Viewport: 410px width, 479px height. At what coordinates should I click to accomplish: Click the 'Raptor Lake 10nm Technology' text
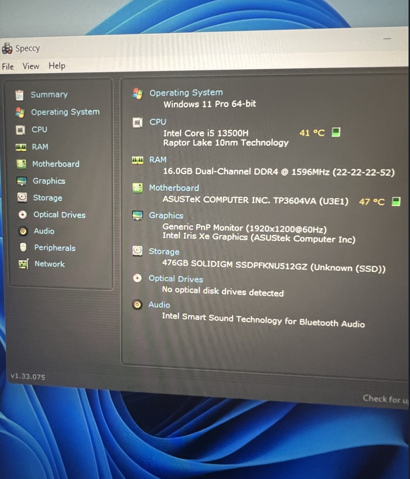point(226,143)
